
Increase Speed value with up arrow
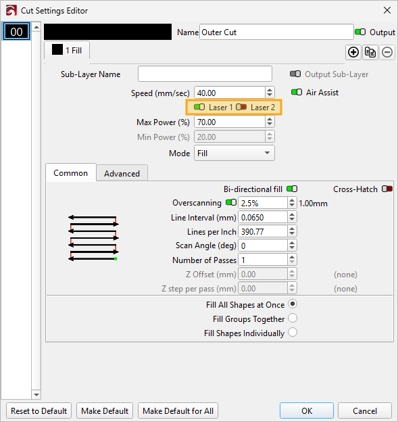pos(270,90)
